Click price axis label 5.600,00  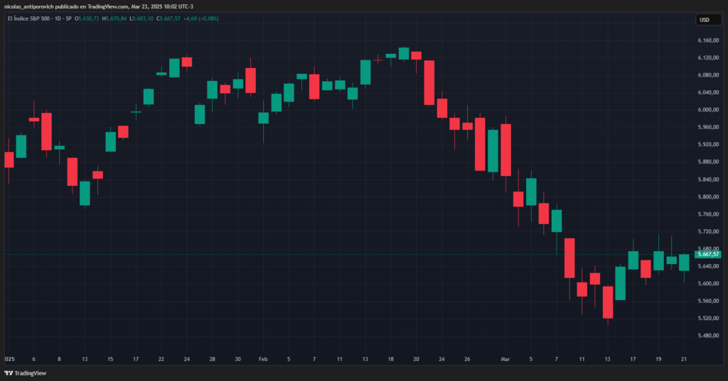point(708,284)
